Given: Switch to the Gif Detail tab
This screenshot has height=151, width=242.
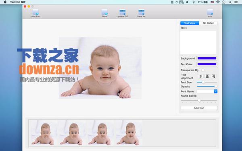Looking at the screenshot, I should click(208, 23).
